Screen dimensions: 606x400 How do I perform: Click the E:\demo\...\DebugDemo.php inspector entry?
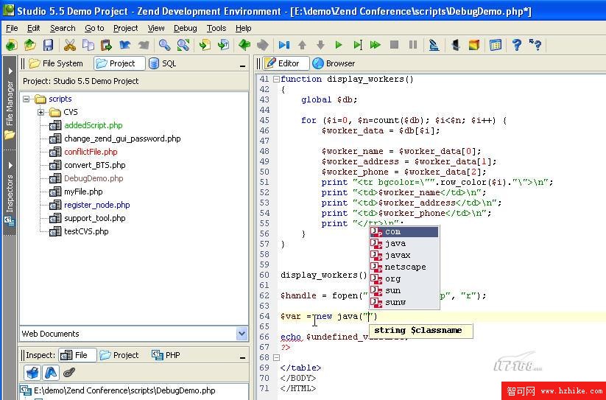tap(124, 390)
